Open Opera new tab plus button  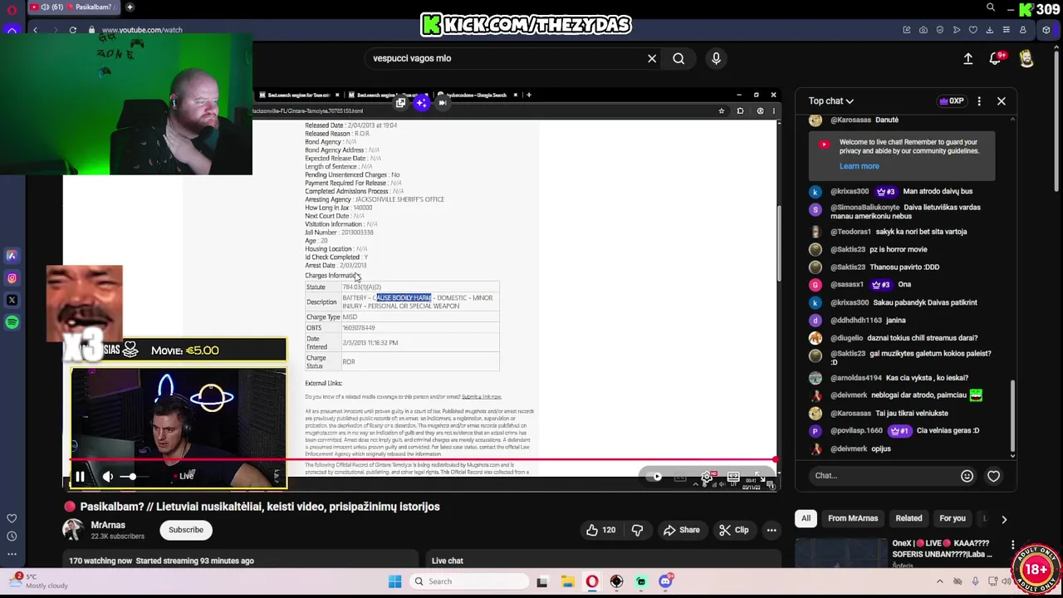point(130,7)
